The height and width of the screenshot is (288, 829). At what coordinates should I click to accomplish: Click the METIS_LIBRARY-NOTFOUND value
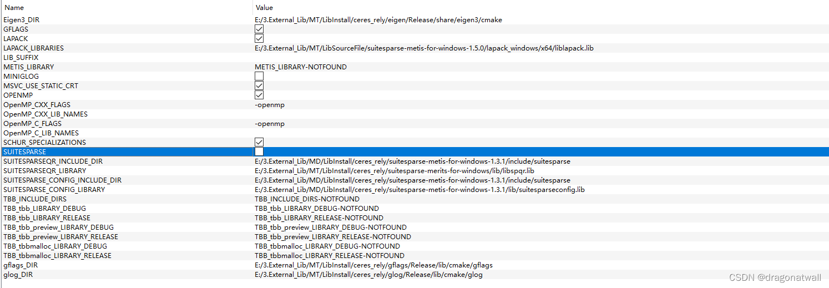click(301, 67)
